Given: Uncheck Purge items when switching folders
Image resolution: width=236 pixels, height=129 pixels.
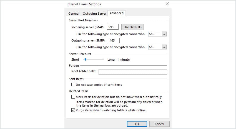Looking at the screenshot, I should point(73,110).
